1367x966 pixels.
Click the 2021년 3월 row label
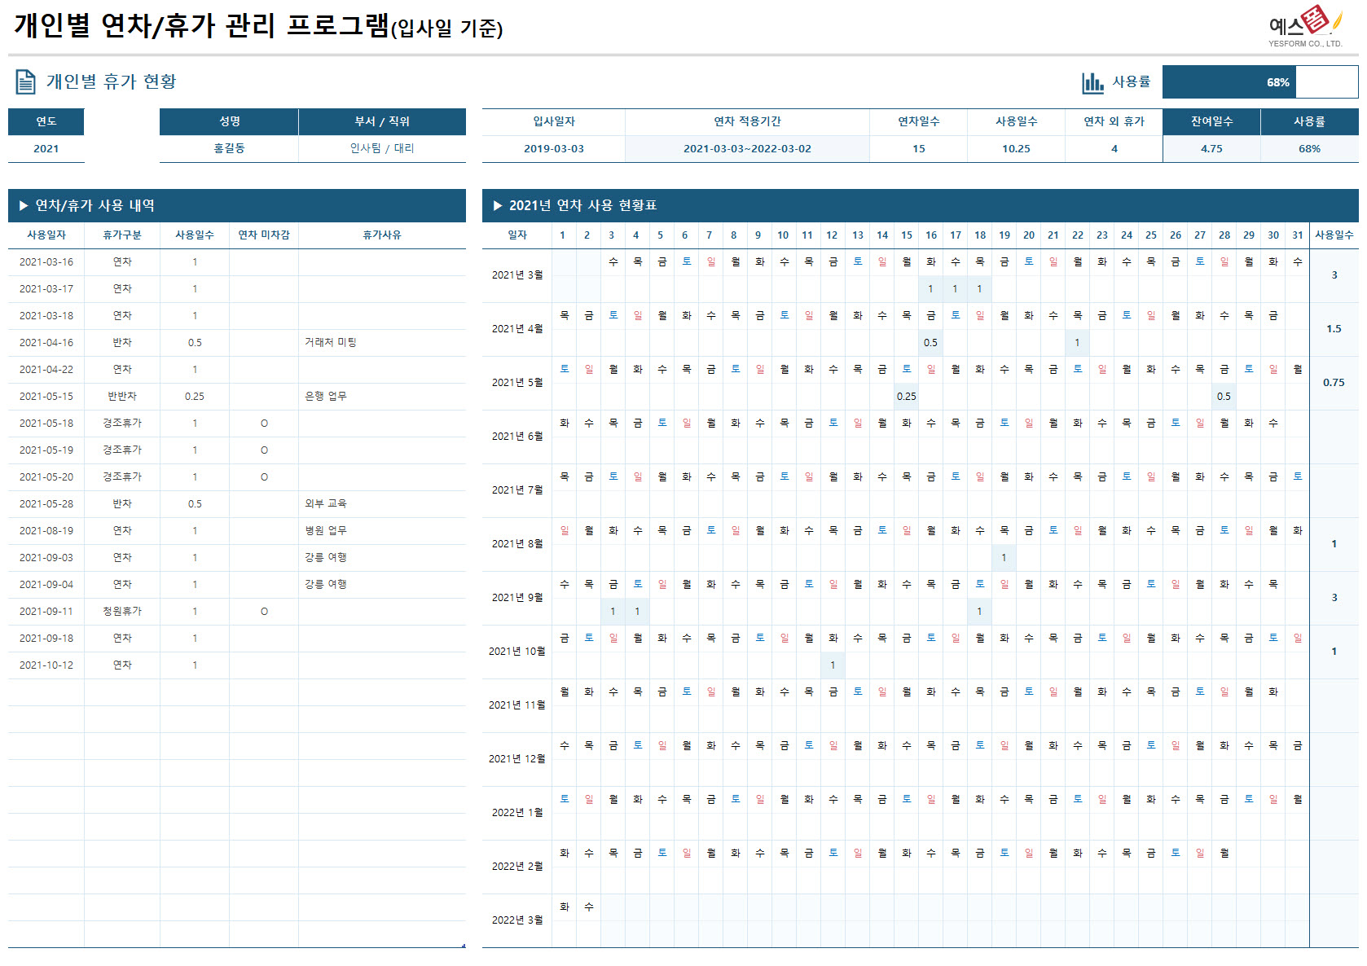[517, 275]
